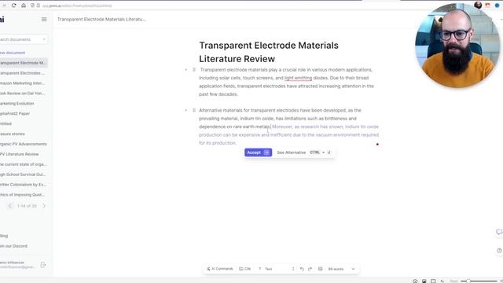The height and width of the screenshot is (283, 503).
Task: Redo edit in bottom toolbar
Action: click(x=310, y=269)
